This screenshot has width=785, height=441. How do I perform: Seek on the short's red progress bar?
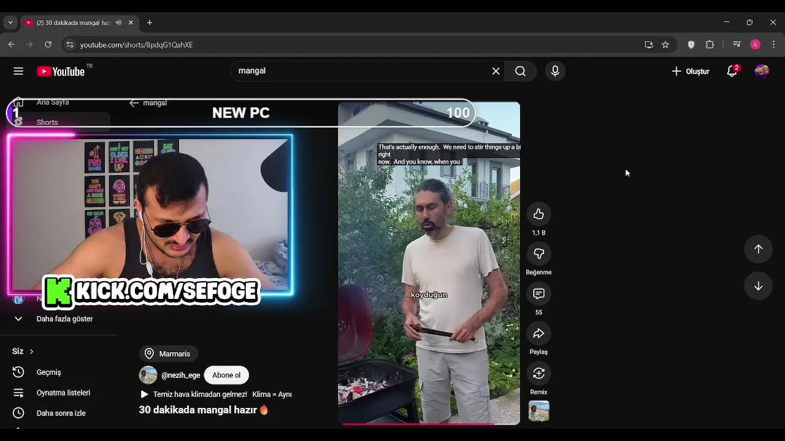[x=429, y=423]
